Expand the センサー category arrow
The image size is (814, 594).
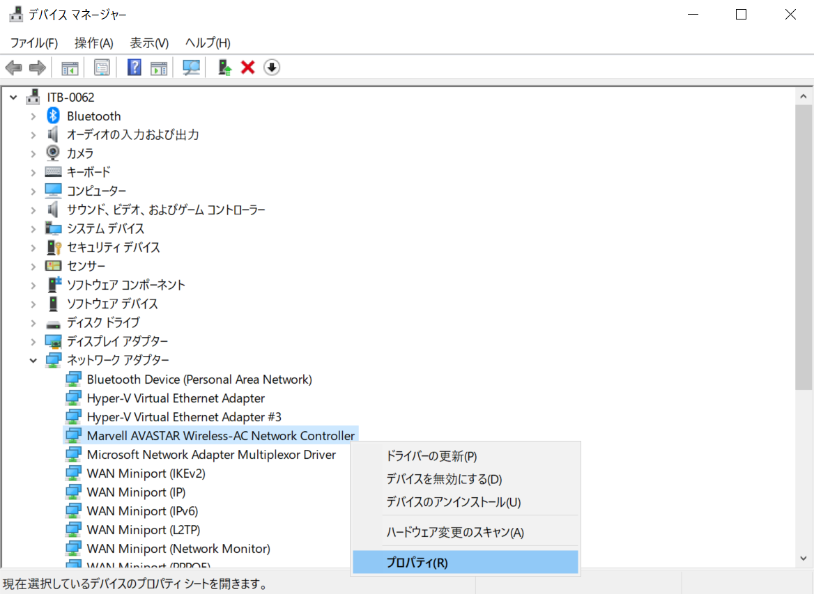pos(33,267)
